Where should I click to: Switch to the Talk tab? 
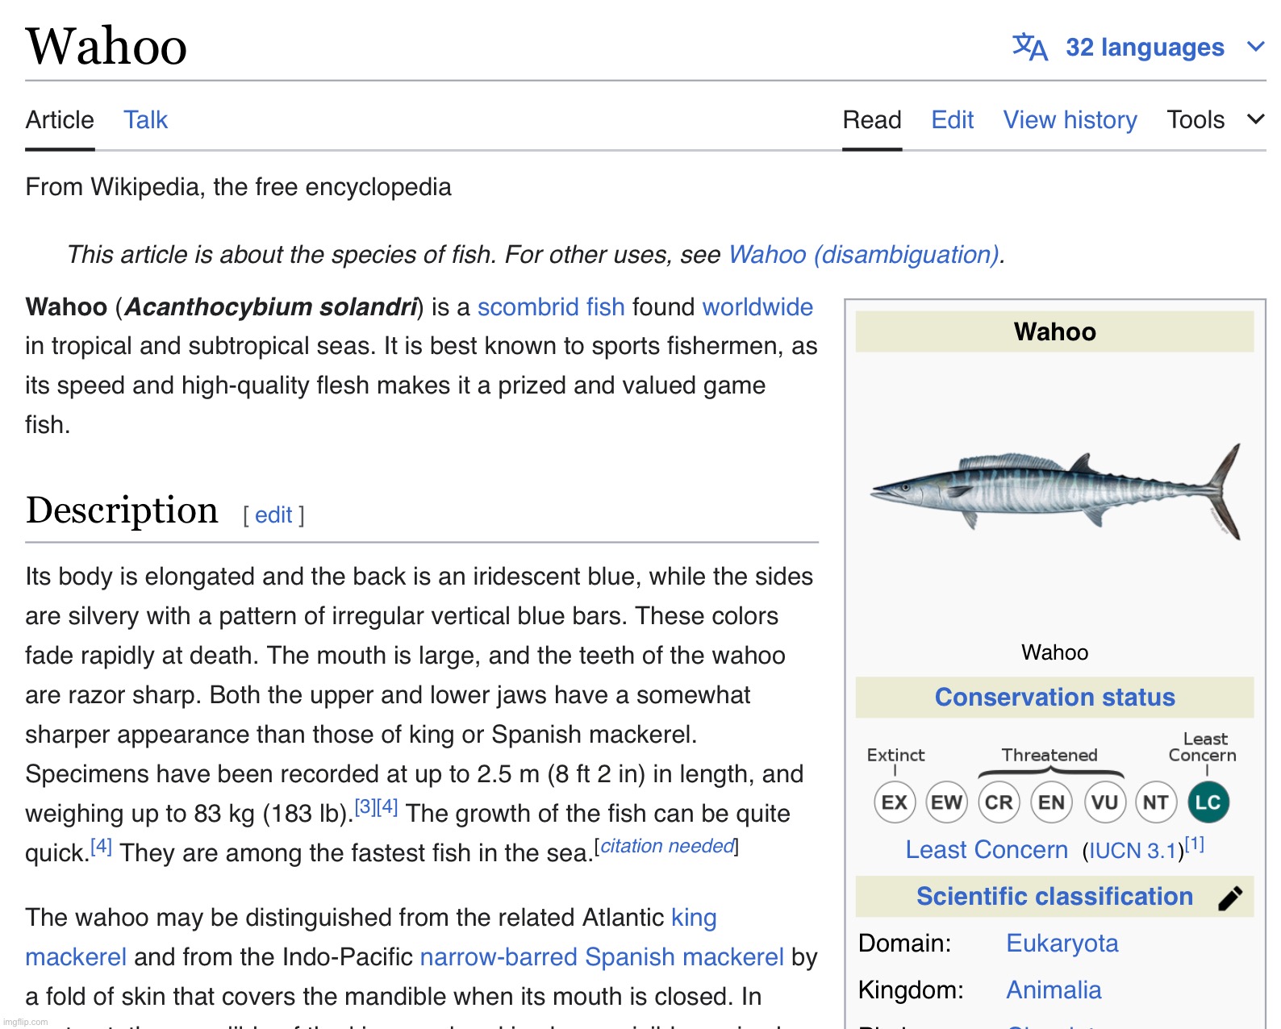tap(145, 120)
